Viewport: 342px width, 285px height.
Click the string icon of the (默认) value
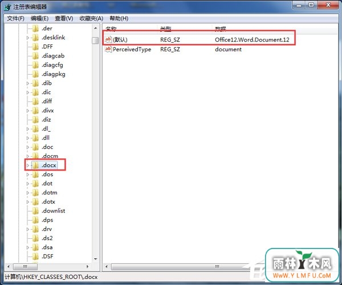tap(108, 40)
